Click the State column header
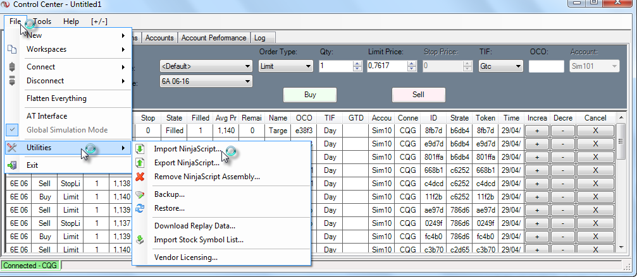637x277 pixels. [175, 118]
